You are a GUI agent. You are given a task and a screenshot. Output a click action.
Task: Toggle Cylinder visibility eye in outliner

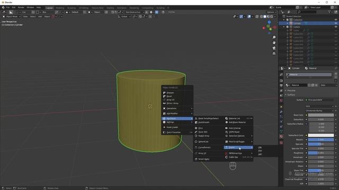pyautogui.click(x=336, y=23)
